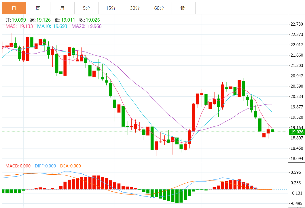Switch to the 月 monthly tab
The image size is (305, 208).
[x=62, y=8]
